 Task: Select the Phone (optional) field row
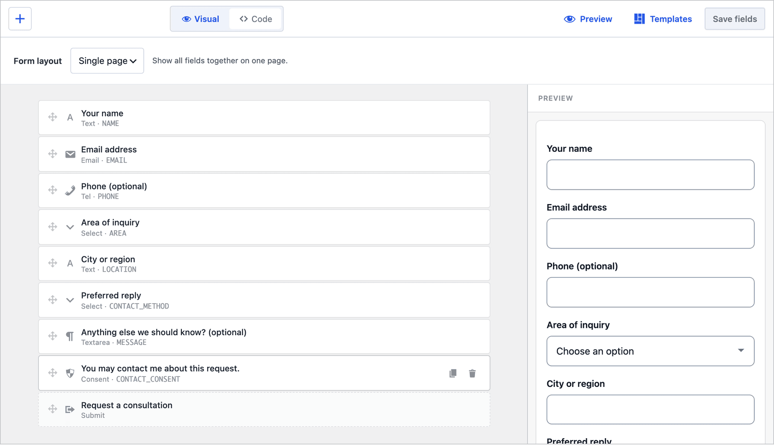(x=264, y=191)
